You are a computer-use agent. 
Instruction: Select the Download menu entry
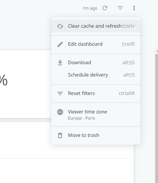tap(96, 63)
